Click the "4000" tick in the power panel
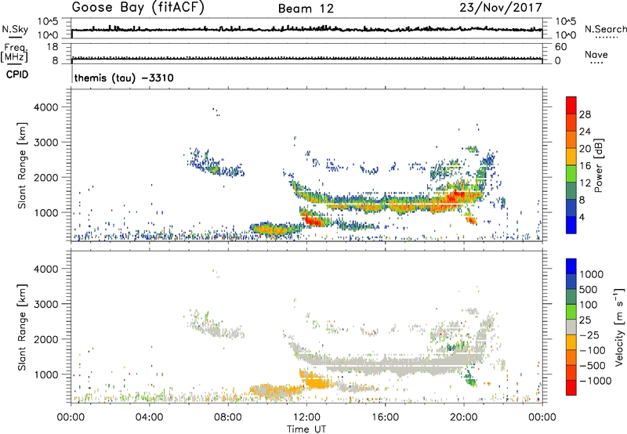This screenshot has width=627, height=434. coord(45,107)
